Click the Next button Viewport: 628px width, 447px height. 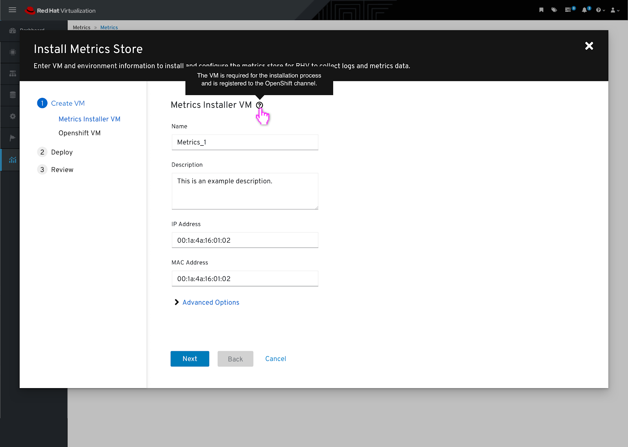tap(190, 359)
